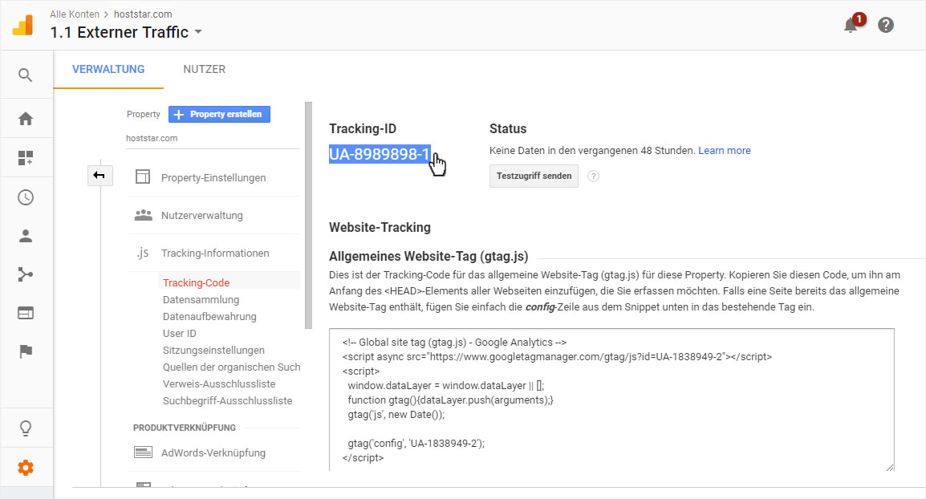Open Discover lightbulb icon
This screenshot has width=926, height=499.
pos(26,428)
